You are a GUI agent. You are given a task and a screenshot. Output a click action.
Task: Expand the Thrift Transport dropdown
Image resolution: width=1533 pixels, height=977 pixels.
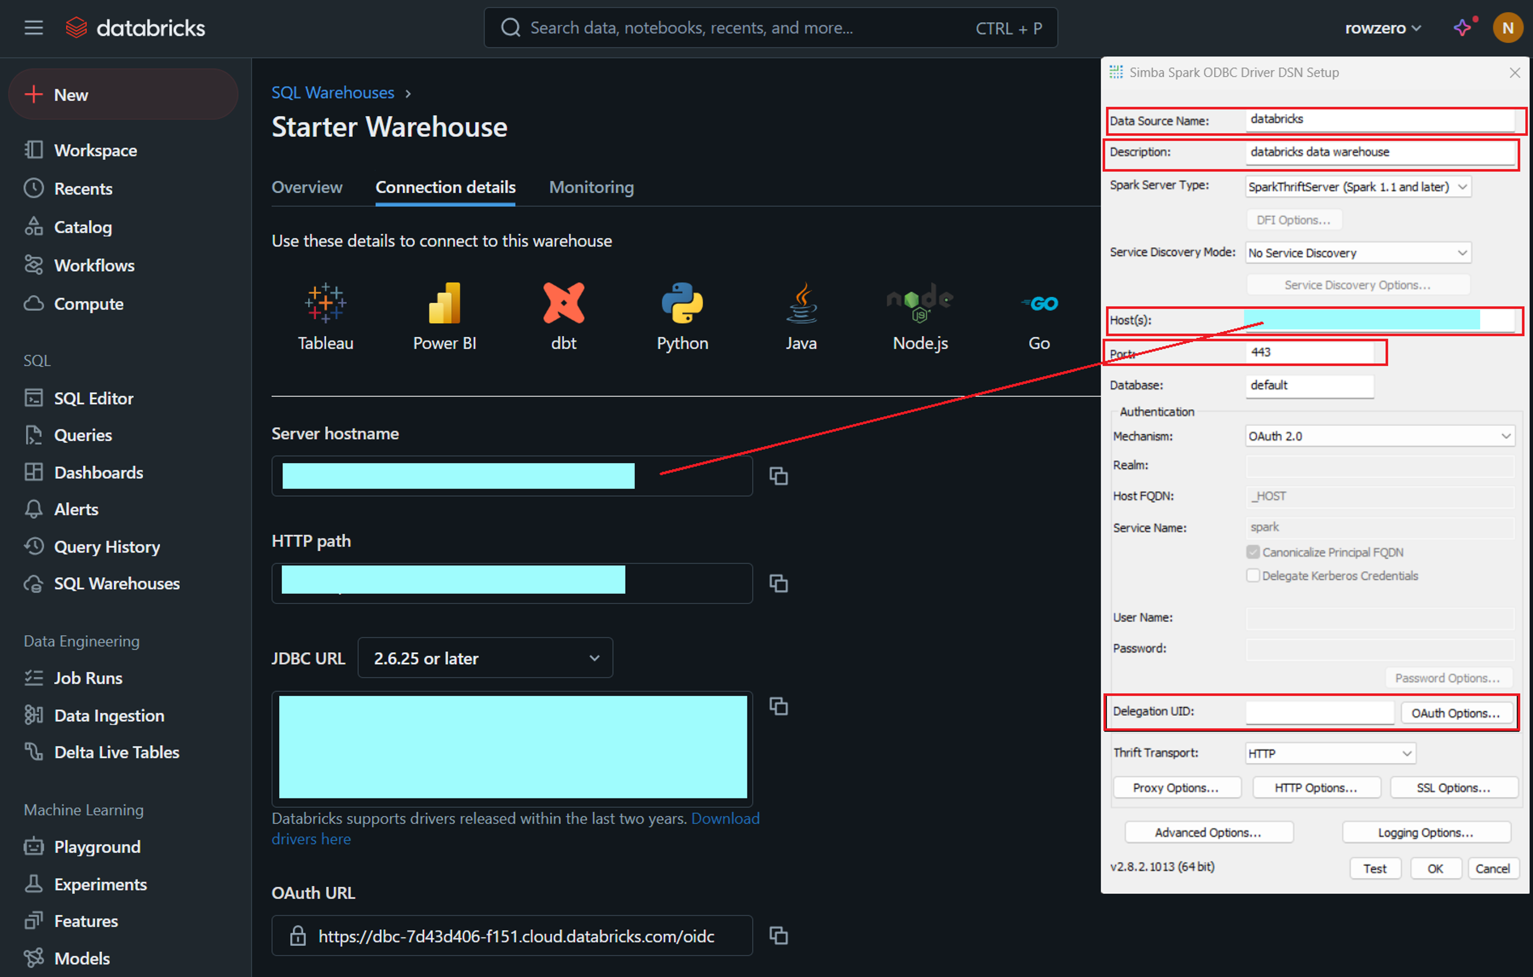pyautogui.click(x=1329, y=754)
